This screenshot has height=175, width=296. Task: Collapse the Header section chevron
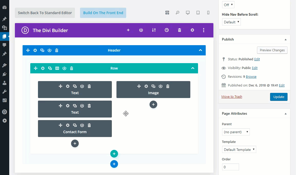tap(201, 50)
